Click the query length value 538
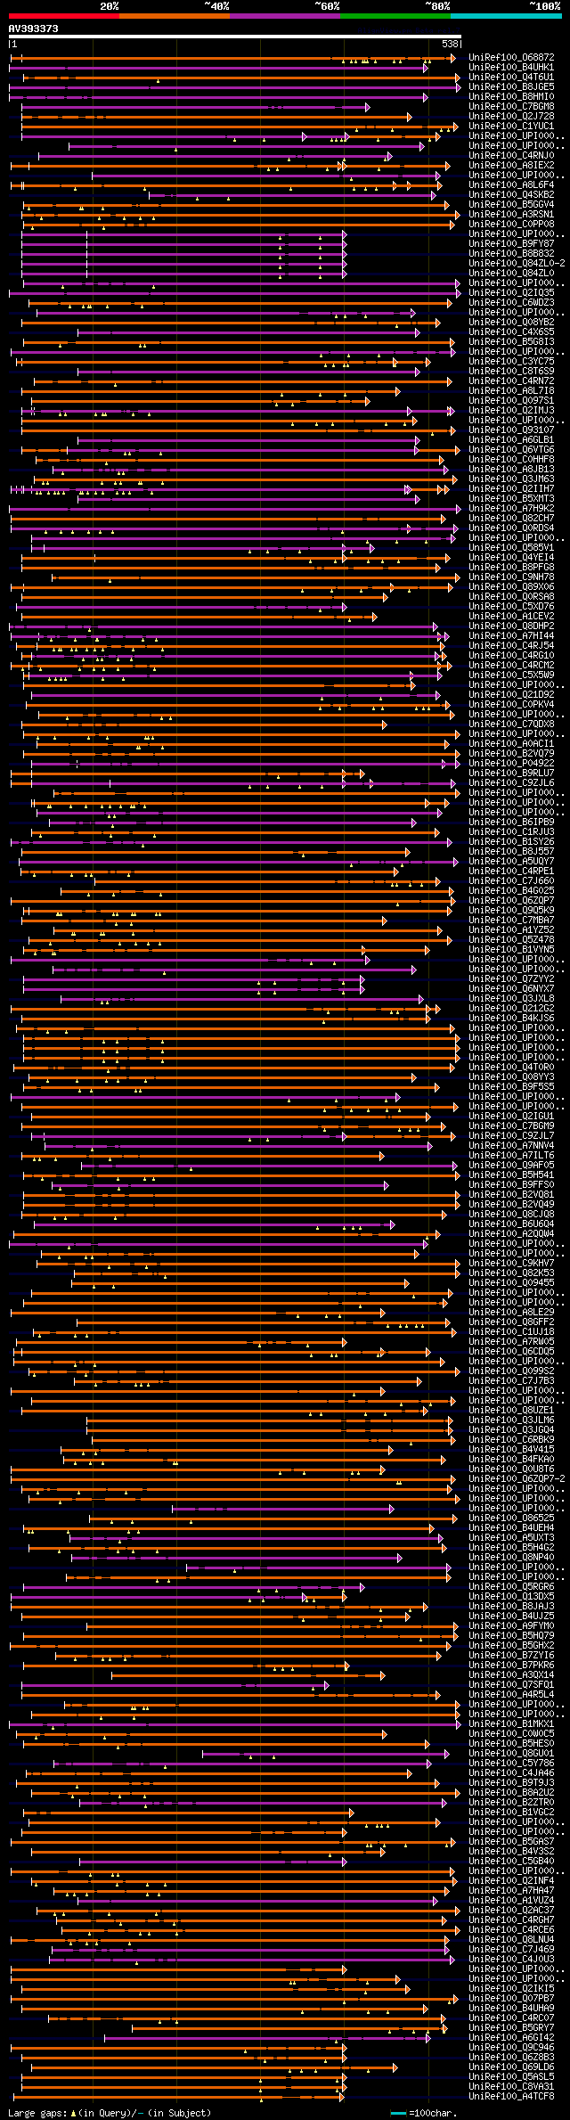The image size is (570, 2120). click(450, 44)
